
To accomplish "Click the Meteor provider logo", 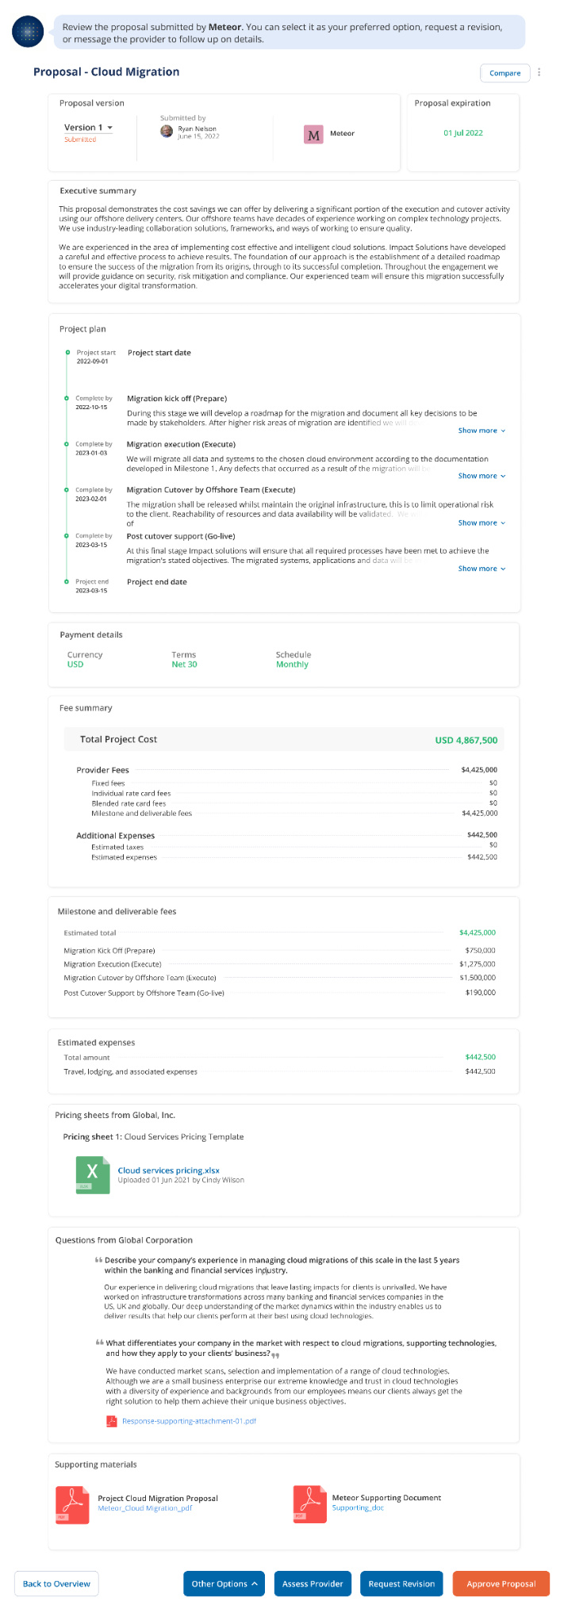I will tap(314, 134).
